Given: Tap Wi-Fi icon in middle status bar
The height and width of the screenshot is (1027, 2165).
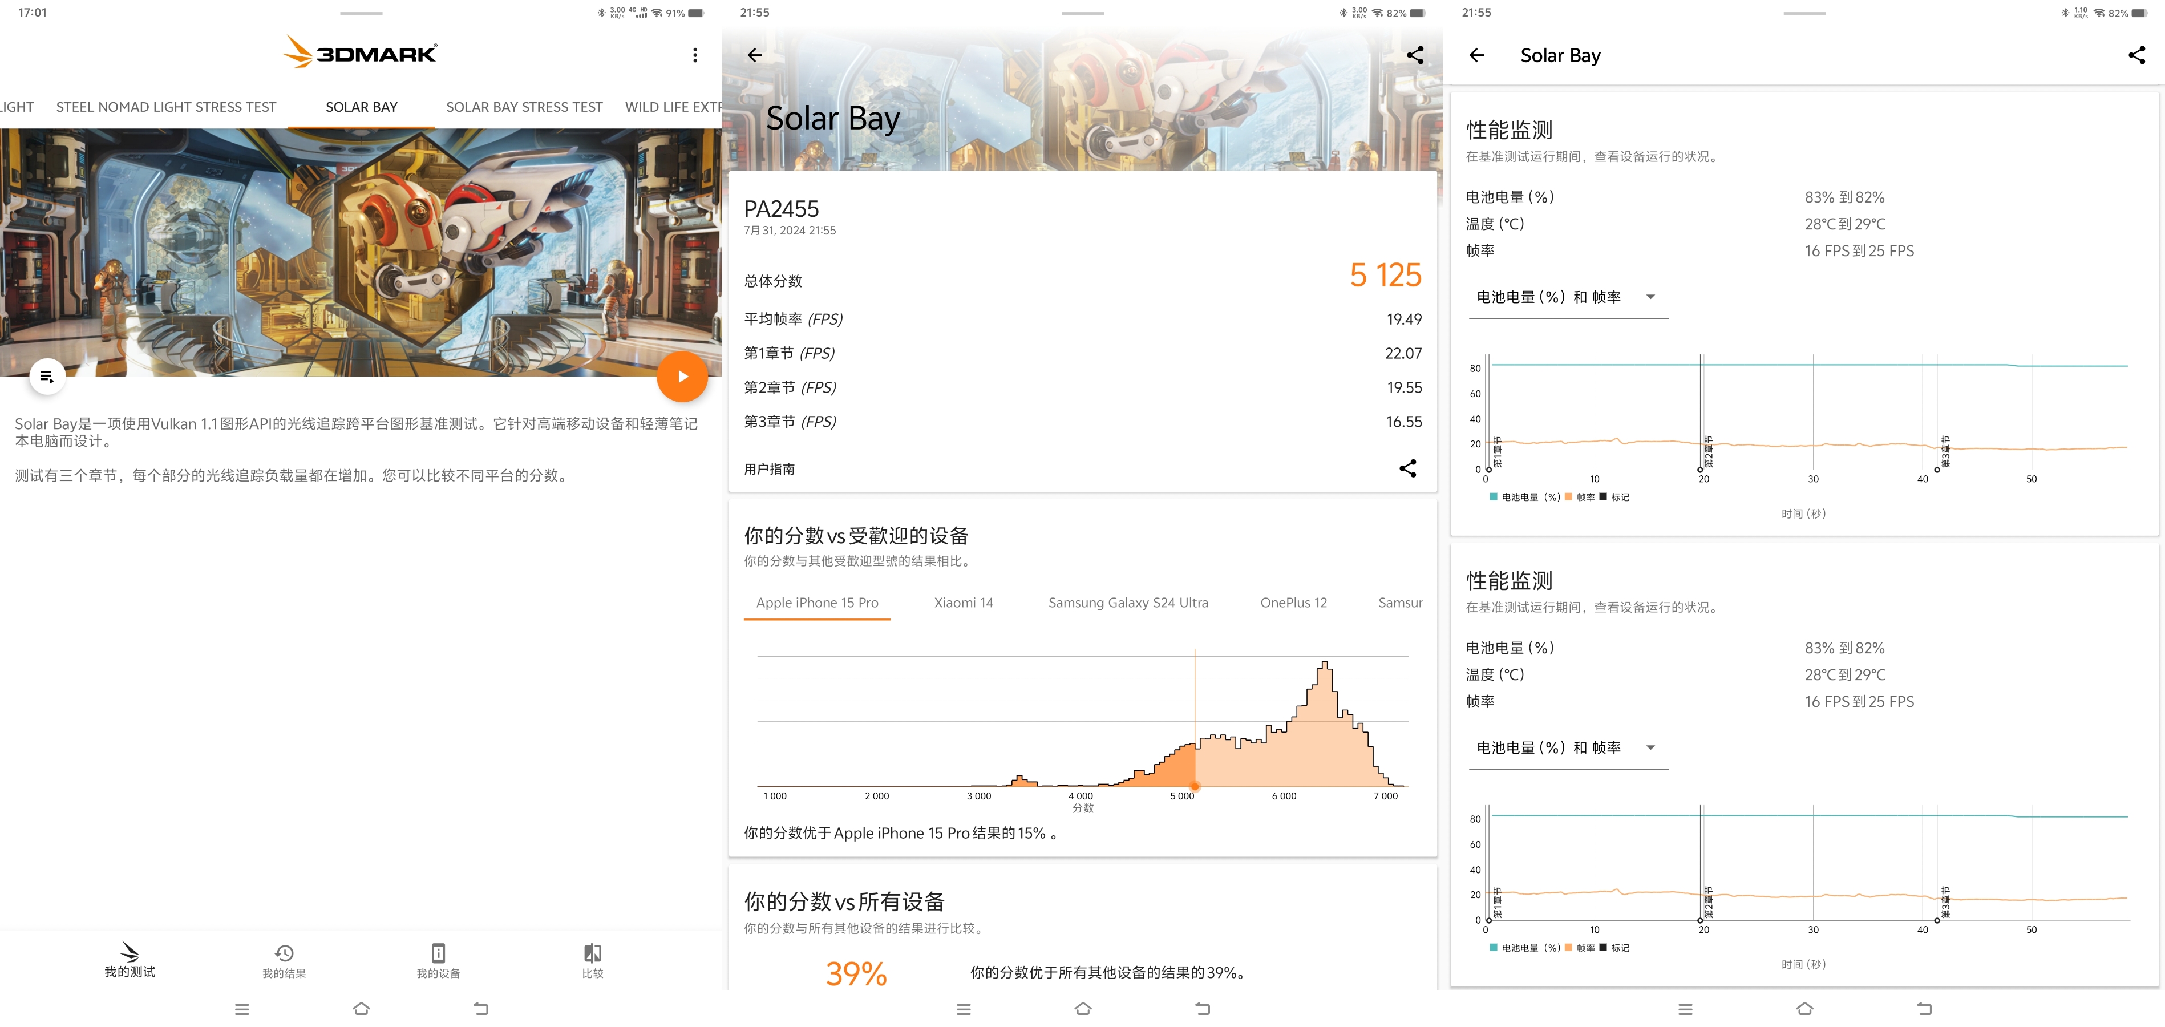Looking at the screenshot, I should pos(1377,13).
